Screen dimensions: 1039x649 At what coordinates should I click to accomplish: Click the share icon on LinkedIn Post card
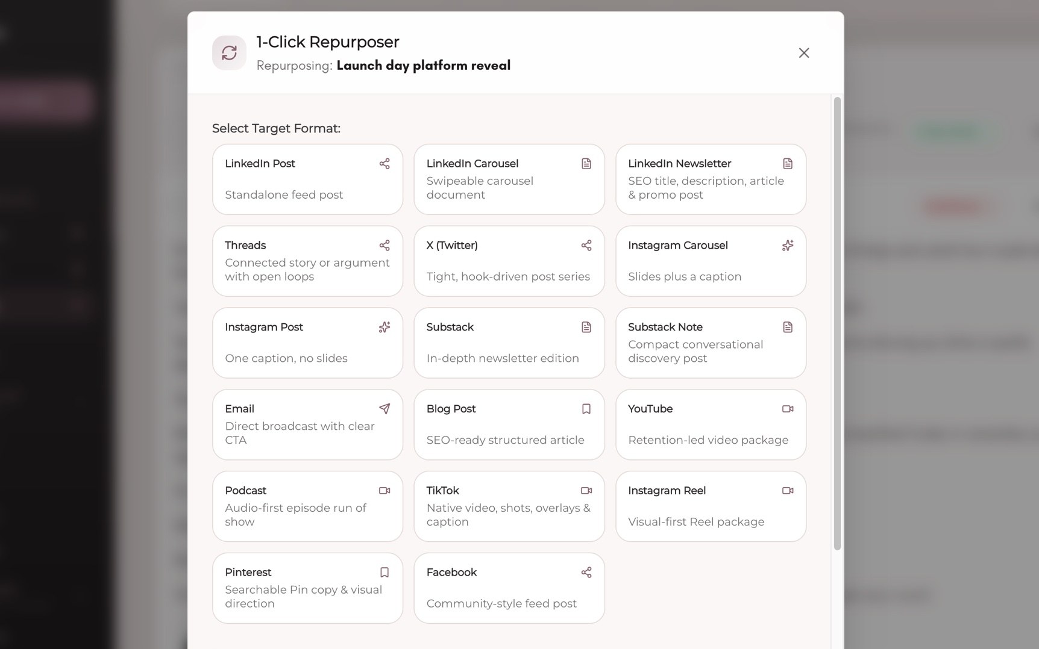[385, 164]
